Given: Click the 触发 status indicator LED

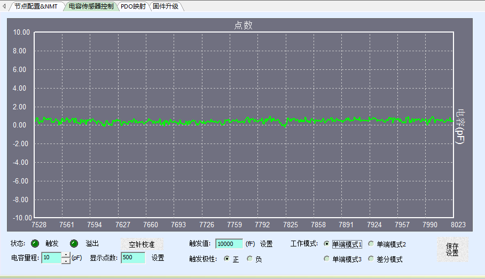Looking at the screenshot, I should click(35, 244).
